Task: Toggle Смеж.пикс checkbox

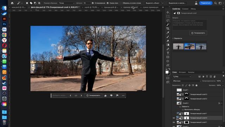Action: pyautogui.click(x=108, y=3)
